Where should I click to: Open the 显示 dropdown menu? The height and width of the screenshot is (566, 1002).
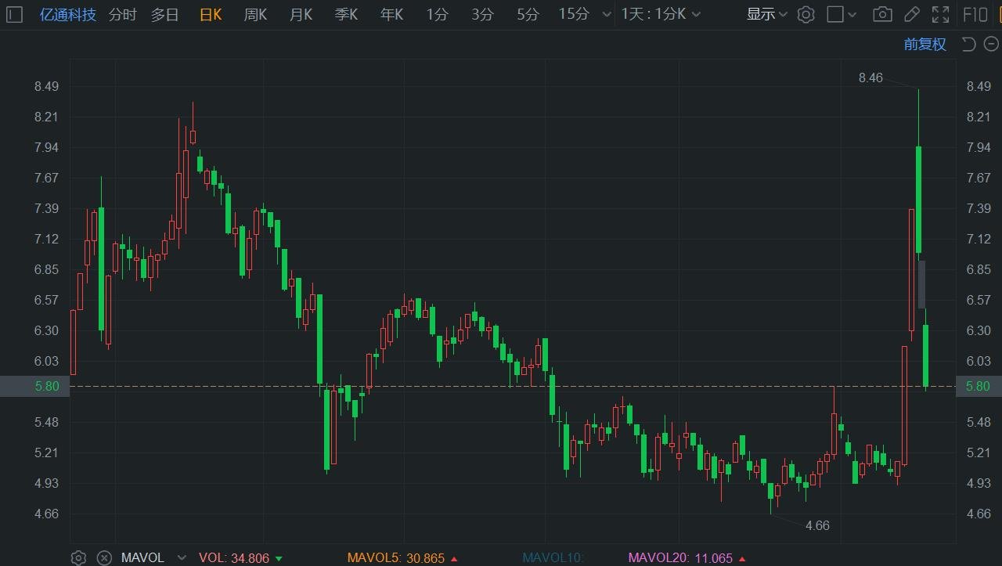tap(766, 14)
